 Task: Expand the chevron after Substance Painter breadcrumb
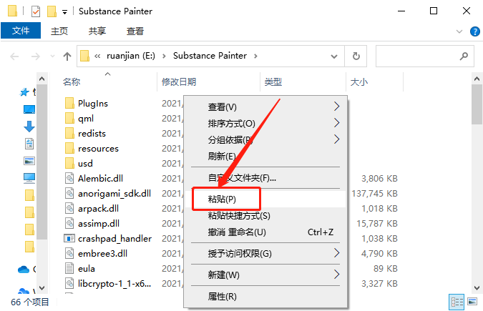click(x=255, y=56)
